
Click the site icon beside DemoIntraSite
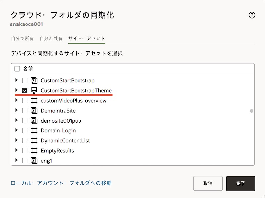tap(34, 111)
